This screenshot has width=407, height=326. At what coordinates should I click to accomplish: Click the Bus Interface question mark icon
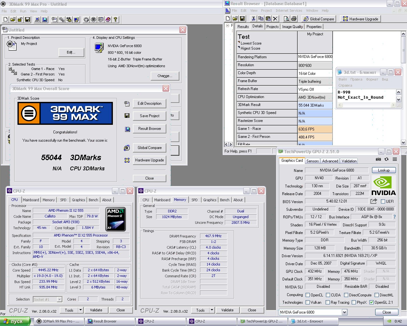(x=395, y=217)
